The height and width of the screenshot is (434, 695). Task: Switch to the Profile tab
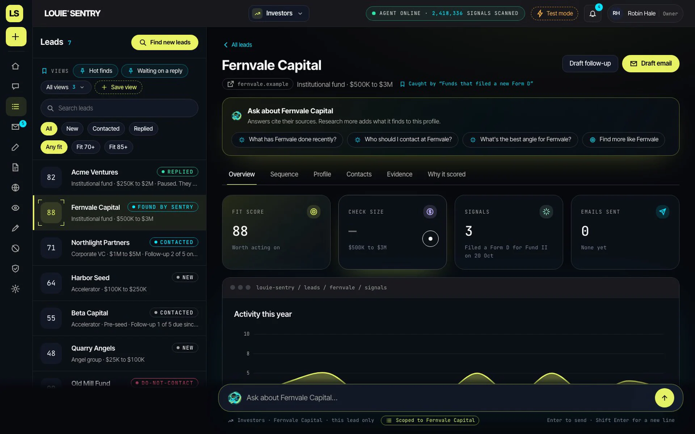coord(322,174)
